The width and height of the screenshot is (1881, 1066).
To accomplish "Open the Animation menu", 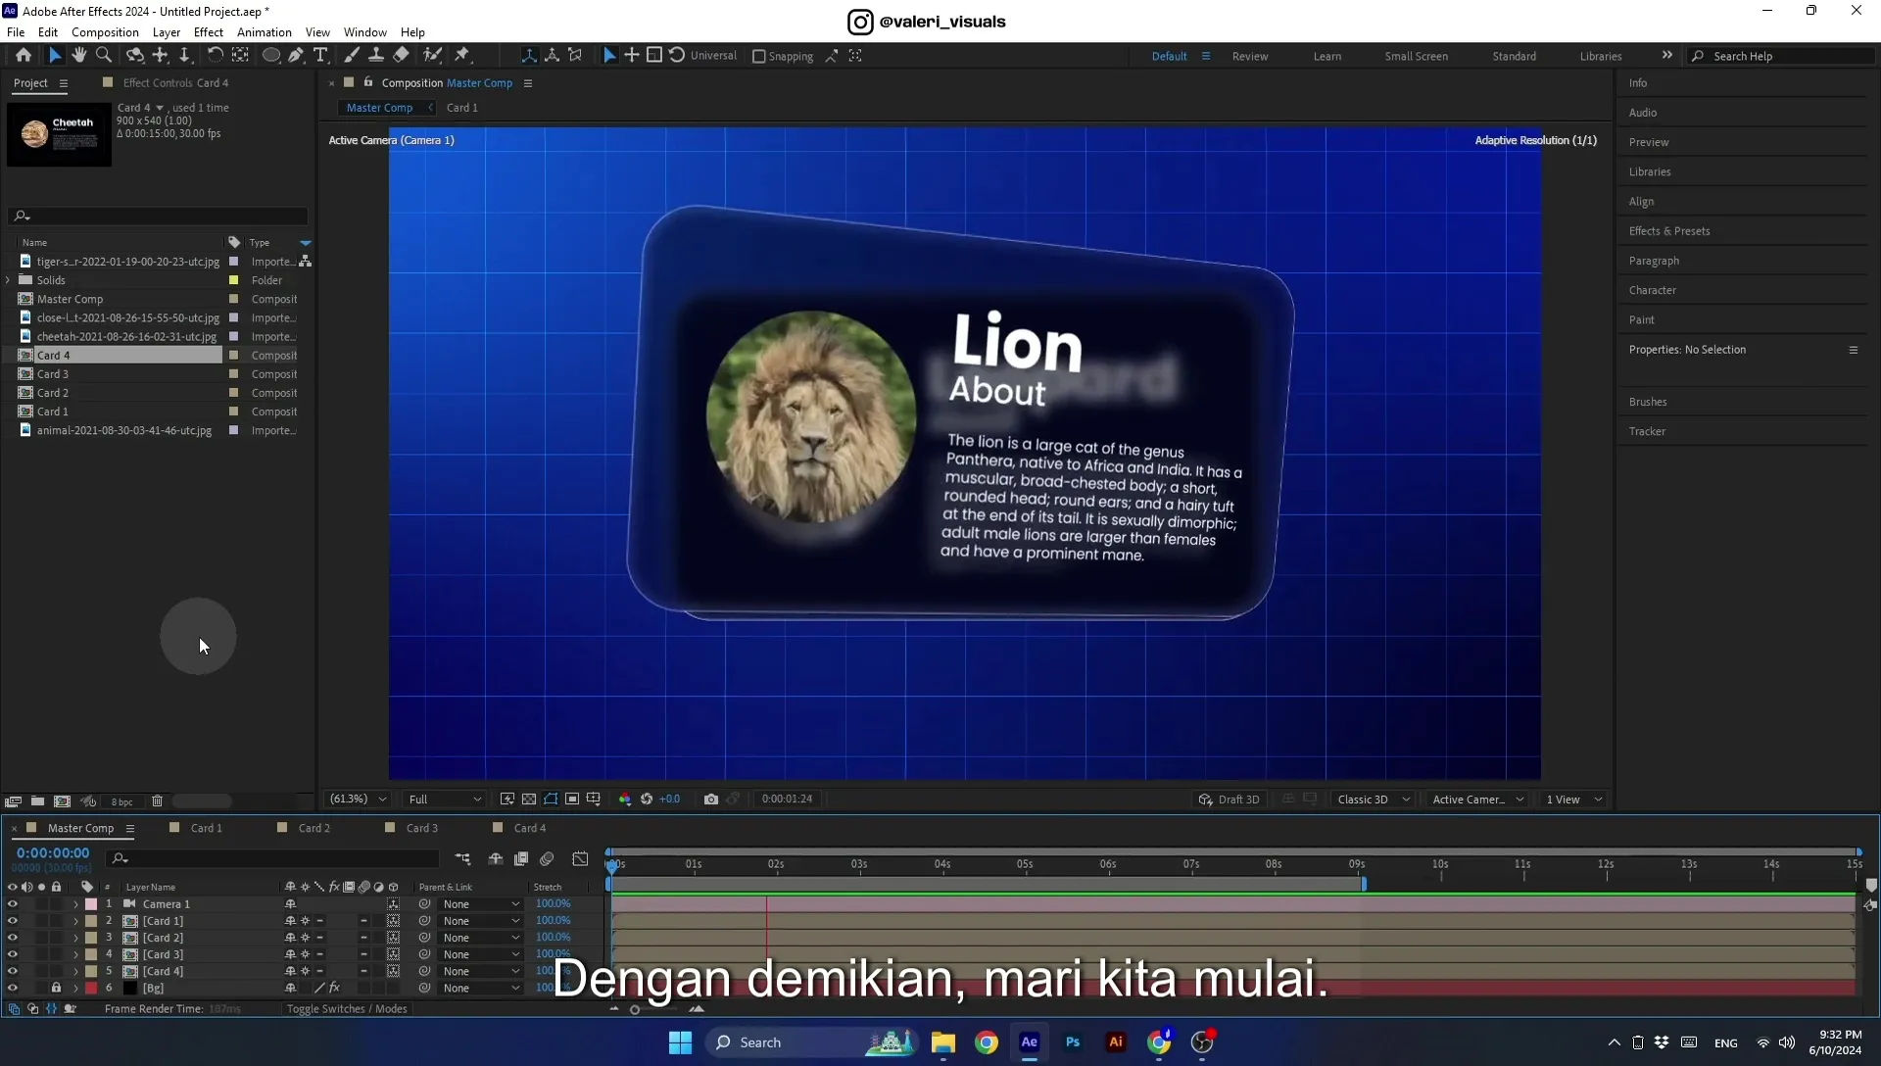I will (265, 32).
